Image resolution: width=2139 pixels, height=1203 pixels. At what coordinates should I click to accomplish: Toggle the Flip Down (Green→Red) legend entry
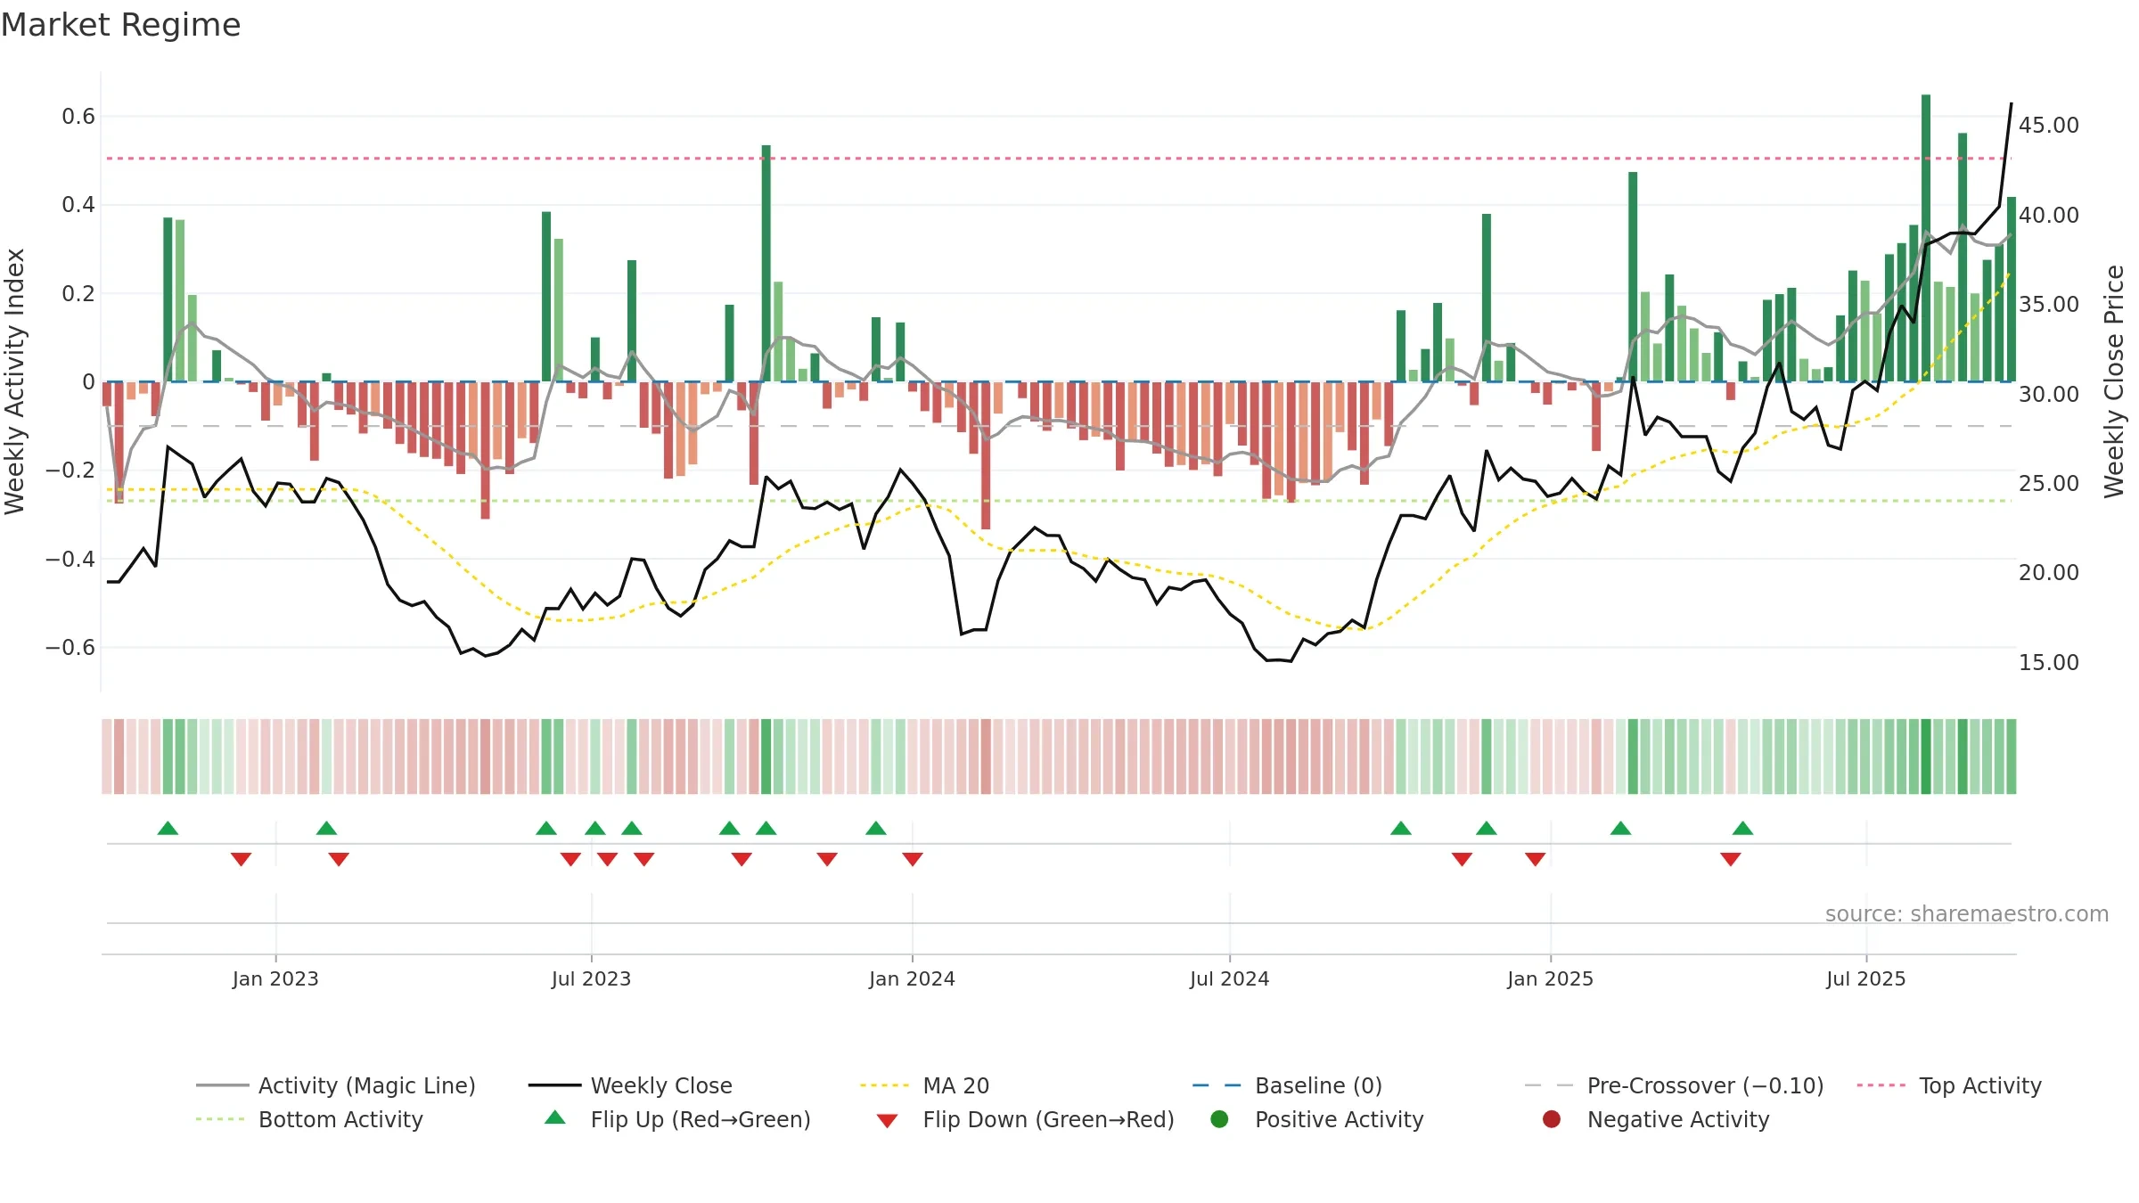[x=1025, y=1119]
